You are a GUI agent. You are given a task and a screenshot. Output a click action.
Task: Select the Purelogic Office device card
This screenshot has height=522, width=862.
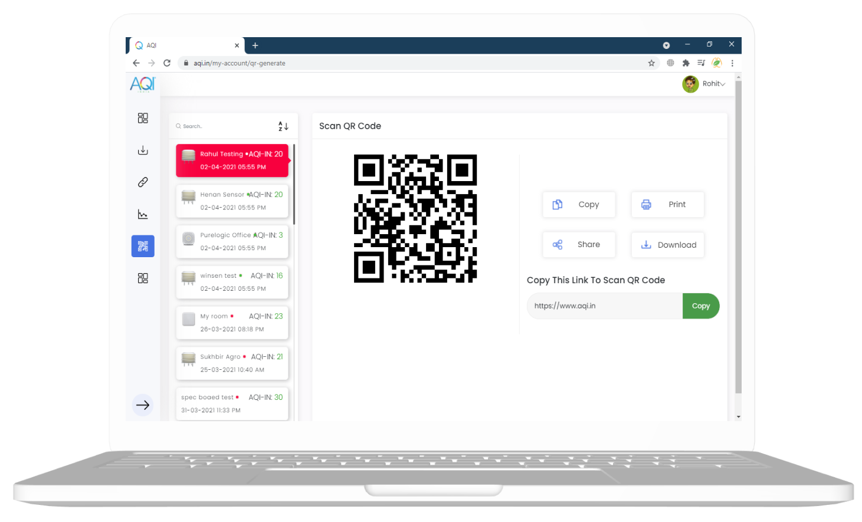coord(232,242)
